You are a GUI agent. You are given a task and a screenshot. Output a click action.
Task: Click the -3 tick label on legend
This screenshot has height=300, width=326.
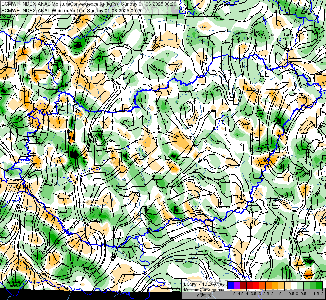(x=259, y=294)
